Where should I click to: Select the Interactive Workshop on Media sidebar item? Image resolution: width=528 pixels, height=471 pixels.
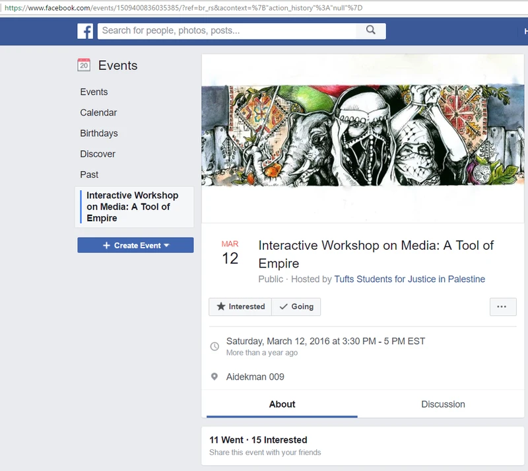[x=135, y=207]
